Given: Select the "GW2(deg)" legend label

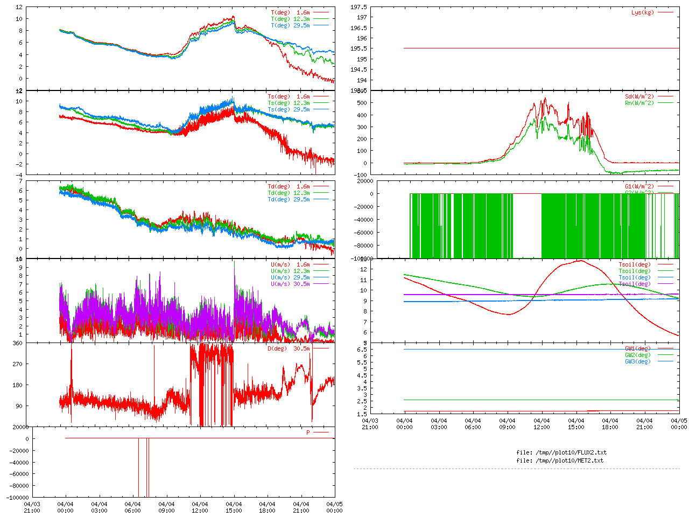Looking at the screenshot, I should click(638, 355).
